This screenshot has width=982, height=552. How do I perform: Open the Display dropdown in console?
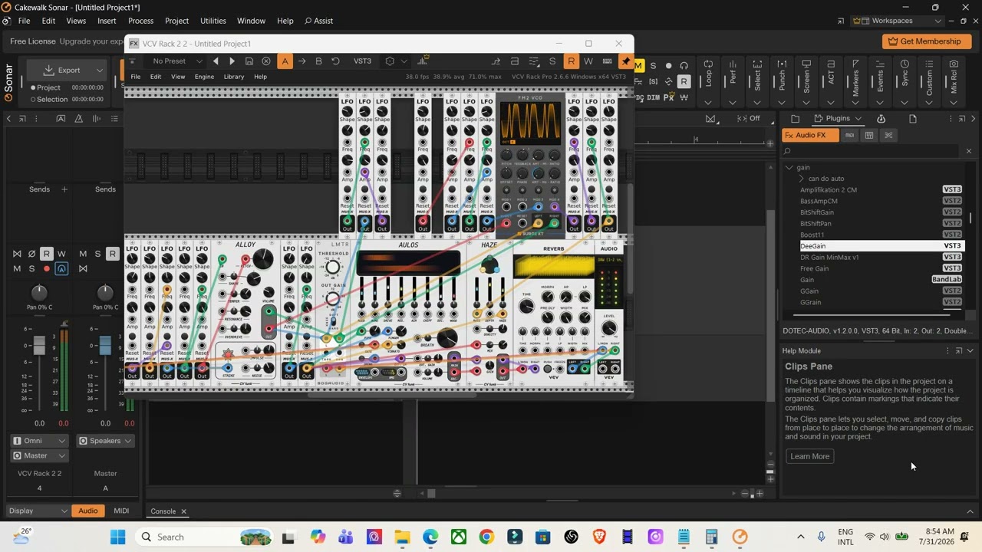point(37,511)
